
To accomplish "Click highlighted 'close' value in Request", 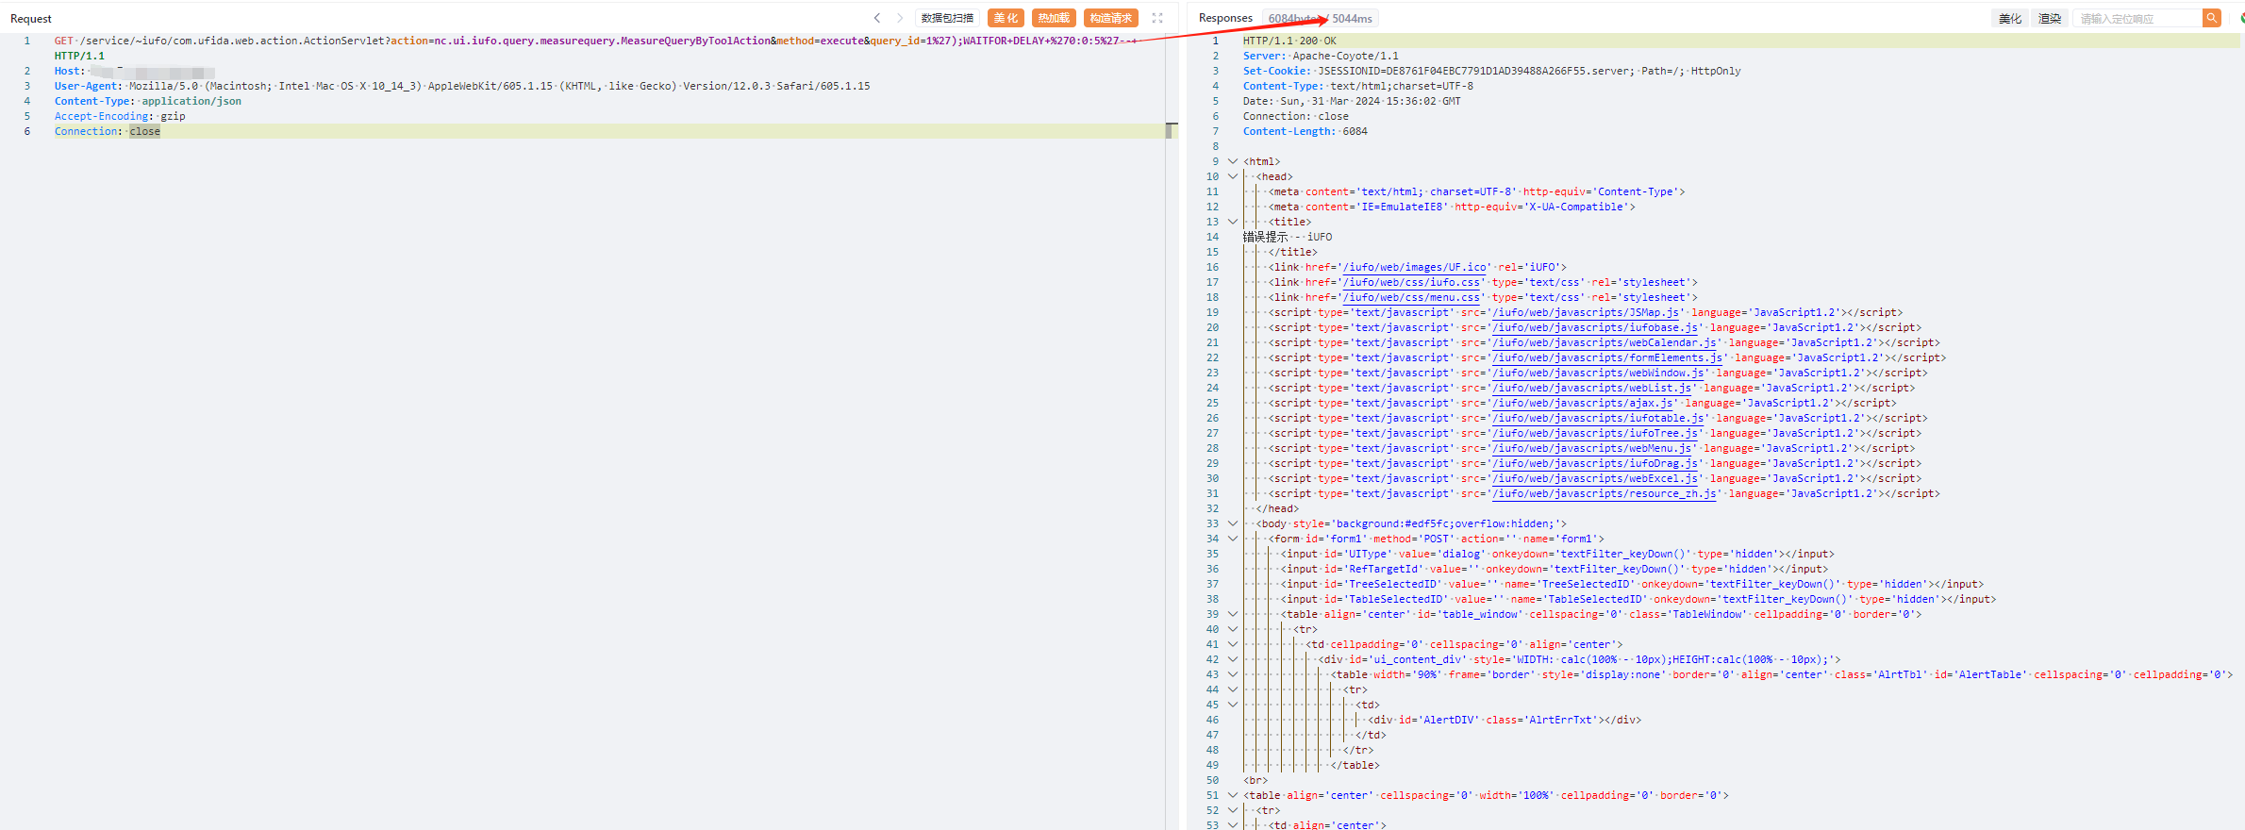I will 144,131.
